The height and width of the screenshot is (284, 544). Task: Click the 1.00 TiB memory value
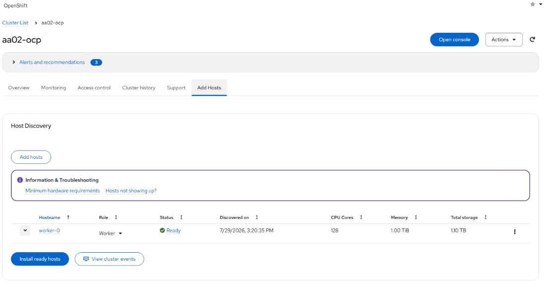click(x=400, y=230)
